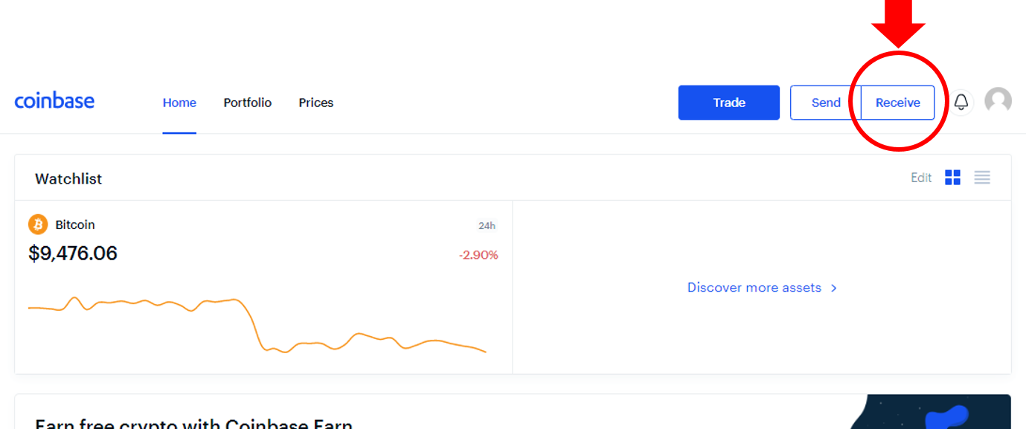Open the user profile avatar menu
This screenshot has width=1026, height=429.
click(x=998, y=100)
